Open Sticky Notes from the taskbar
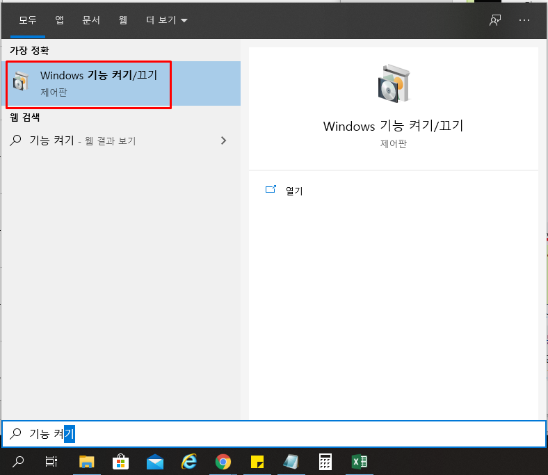The image size is (548, 475). (257, 462)
